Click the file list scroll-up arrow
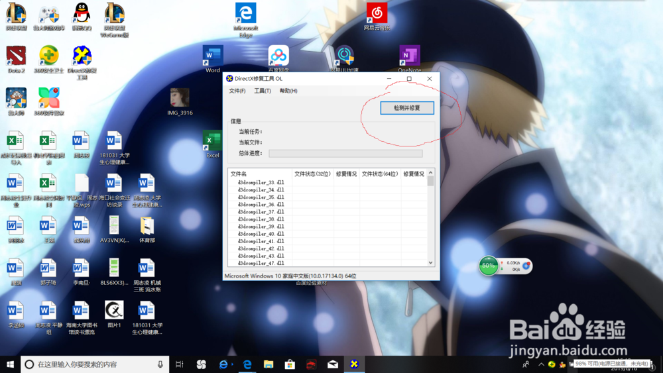 (430, 173)
